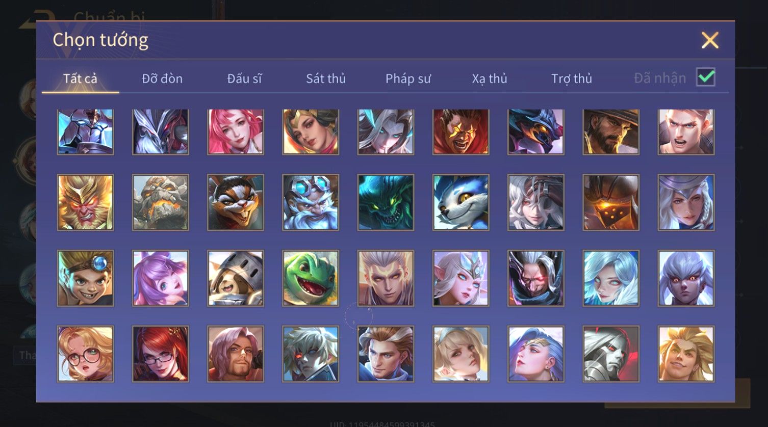The height and width of the screenshot is (427, 768).
Task: Select the Tất cả tab
Action: (x=80, y=78)
